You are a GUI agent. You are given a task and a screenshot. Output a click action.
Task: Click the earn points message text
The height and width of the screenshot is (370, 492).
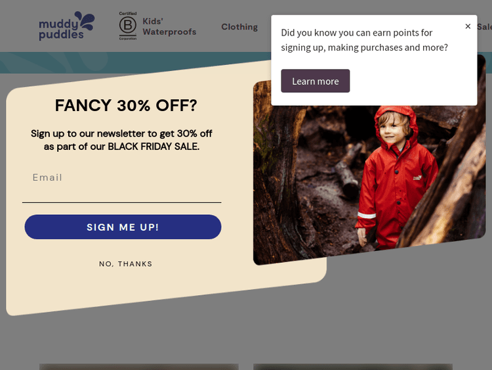click(364, 40)
